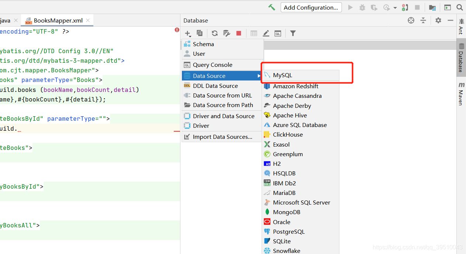Select Apache Cassandra data source
This screenshot has width=466, height=254.
[300, 96]
